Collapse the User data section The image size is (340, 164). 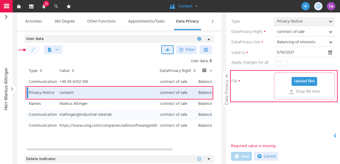[209, 39]
